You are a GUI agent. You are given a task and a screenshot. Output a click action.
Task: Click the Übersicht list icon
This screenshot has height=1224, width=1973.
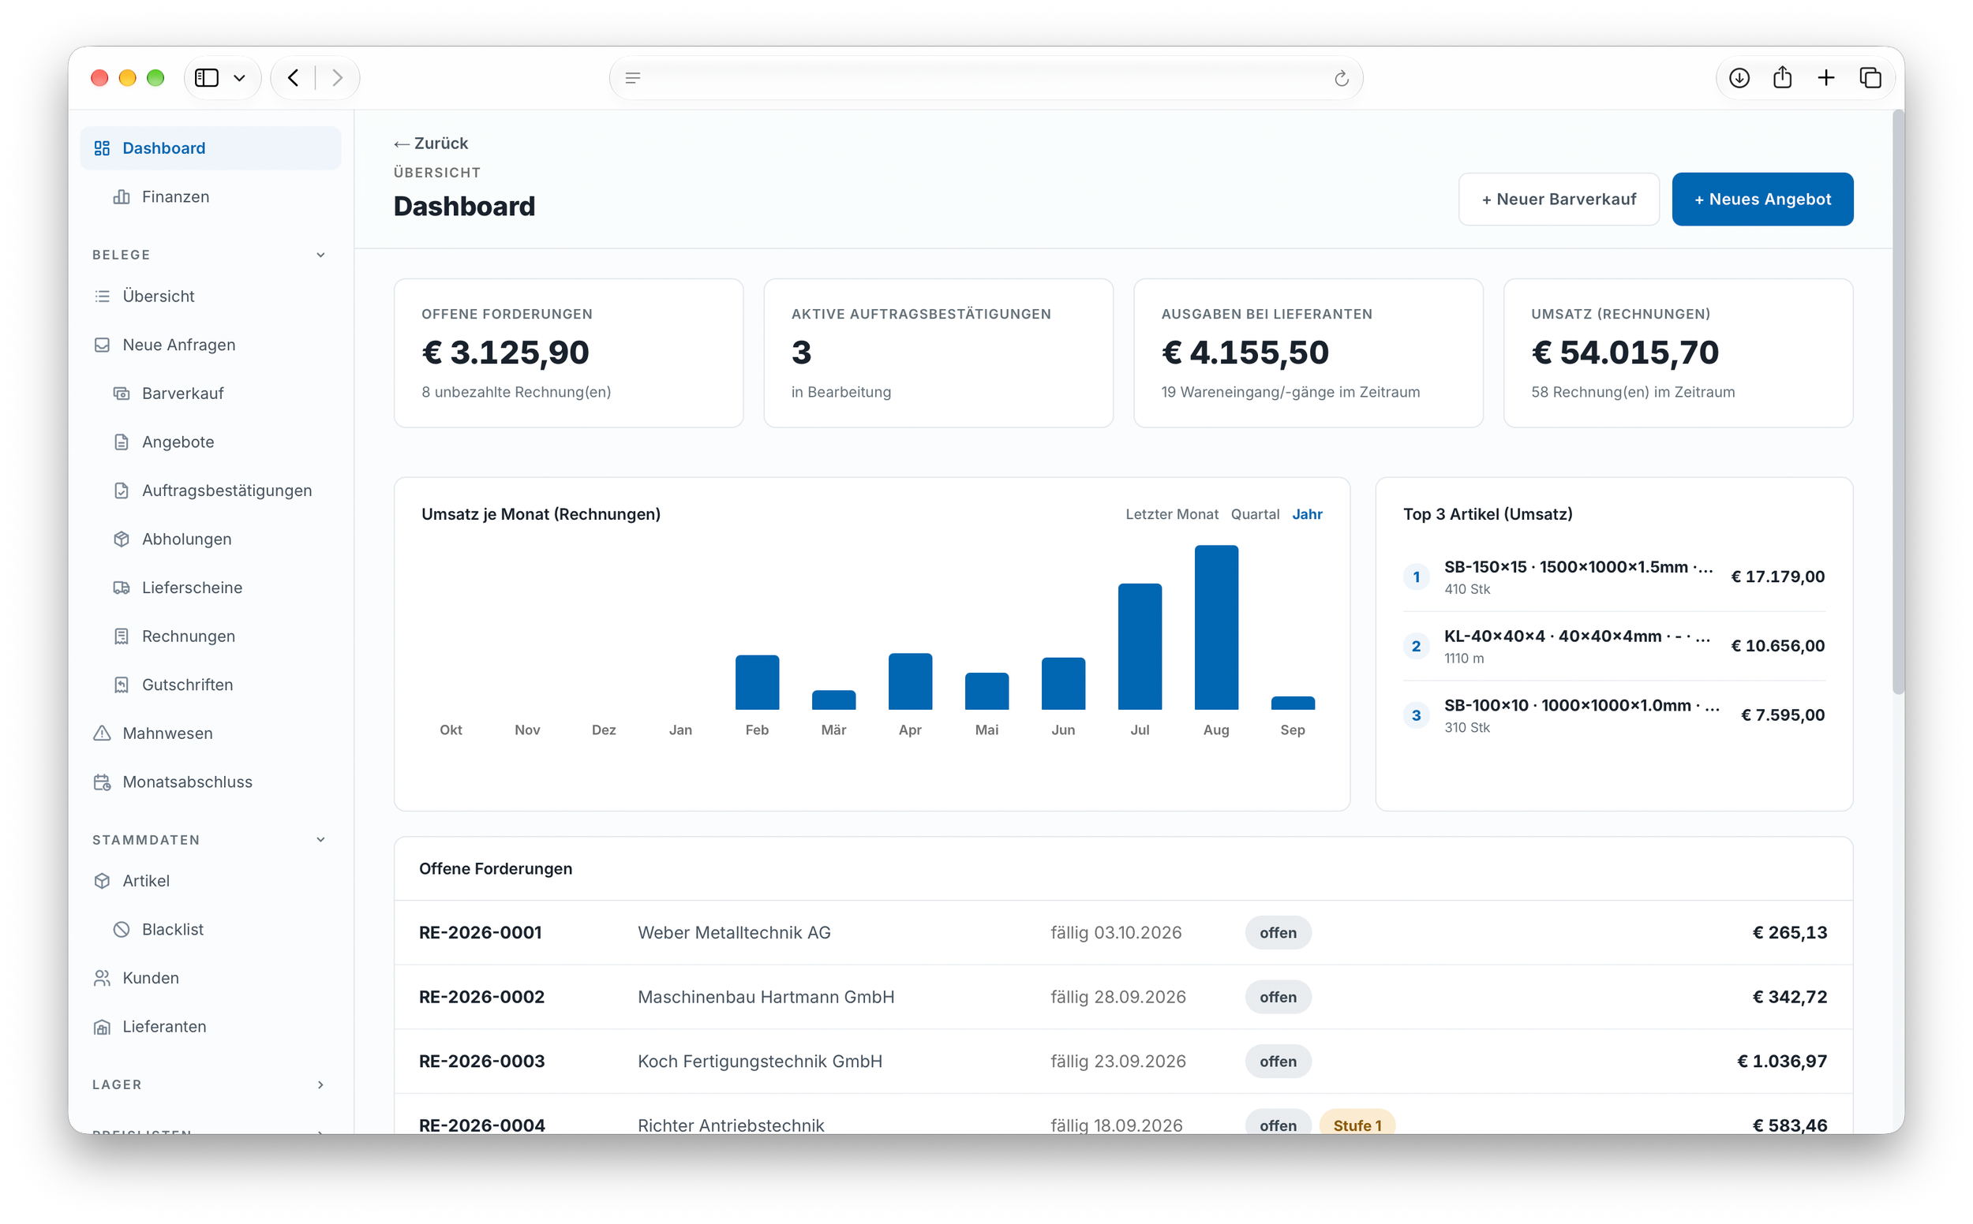pos(102,297)
